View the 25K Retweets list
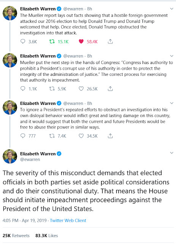176x244 pixels. (16, 236)
